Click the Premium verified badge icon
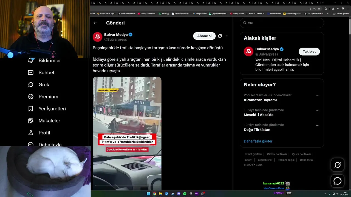This screenshot has width=351, height=197. click(31, 97)
